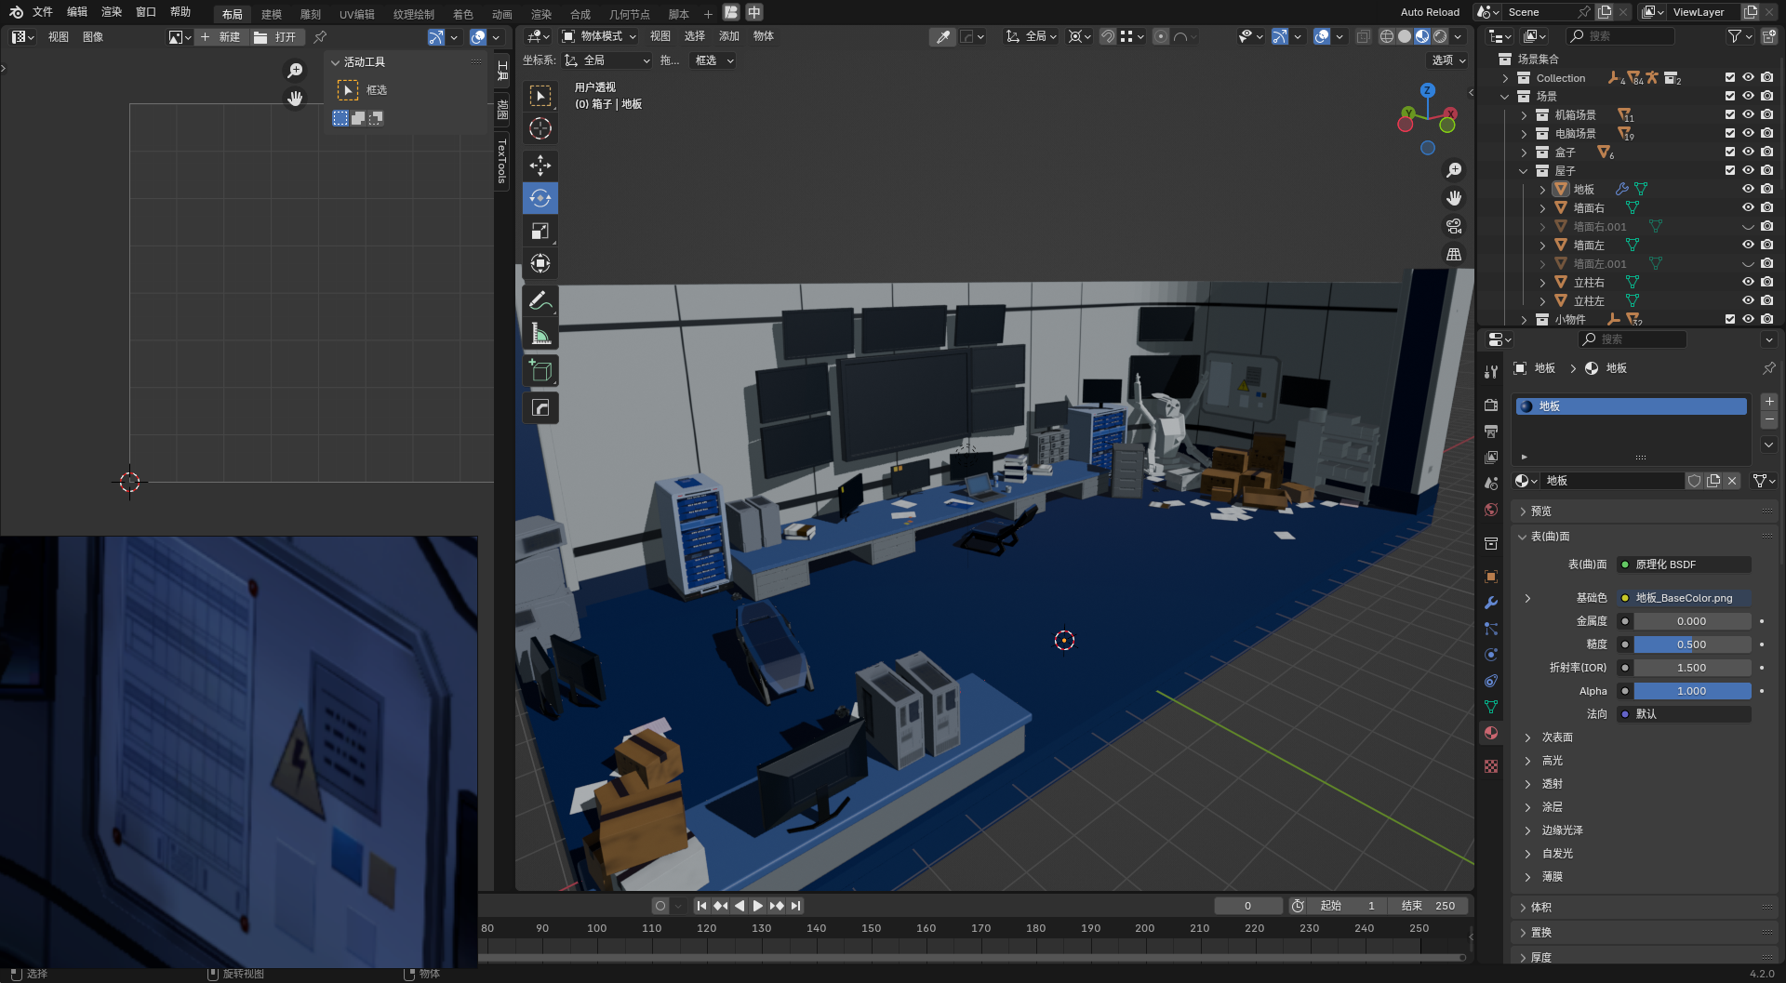Adjust the 糙度 roughness slider
This screenshot has width=1786, height=983.
1691,644
